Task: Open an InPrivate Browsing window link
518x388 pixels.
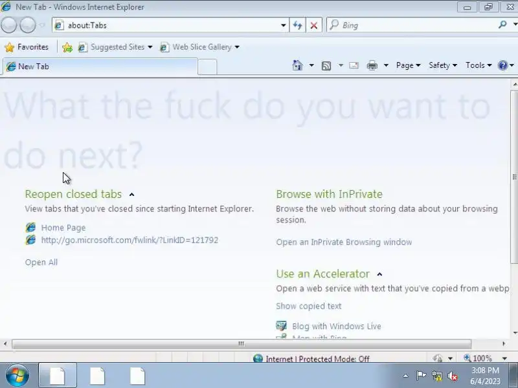Action: tap(344, 242)
